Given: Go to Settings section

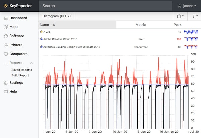Looking at the screenshot, I should click(x=16, y=83).
